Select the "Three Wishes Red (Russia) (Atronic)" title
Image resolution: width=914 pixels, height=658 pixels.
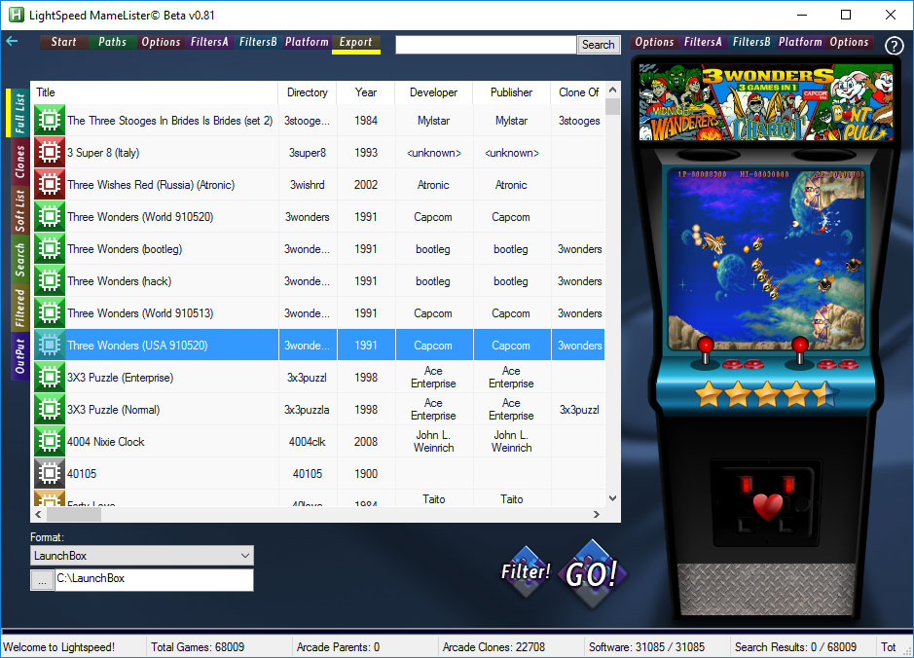[x=151, y=185]
